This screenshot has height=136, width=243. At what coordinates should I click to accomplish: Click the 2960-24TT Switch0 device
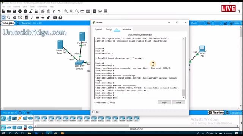79,63
